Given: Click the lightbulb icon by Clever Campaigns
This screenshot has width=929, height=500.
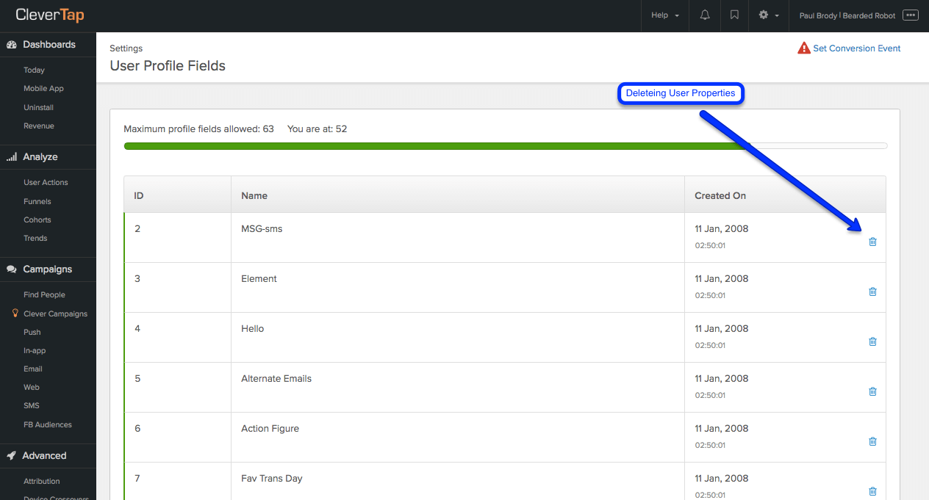Looking at the screenshot, I should (15, 313).
